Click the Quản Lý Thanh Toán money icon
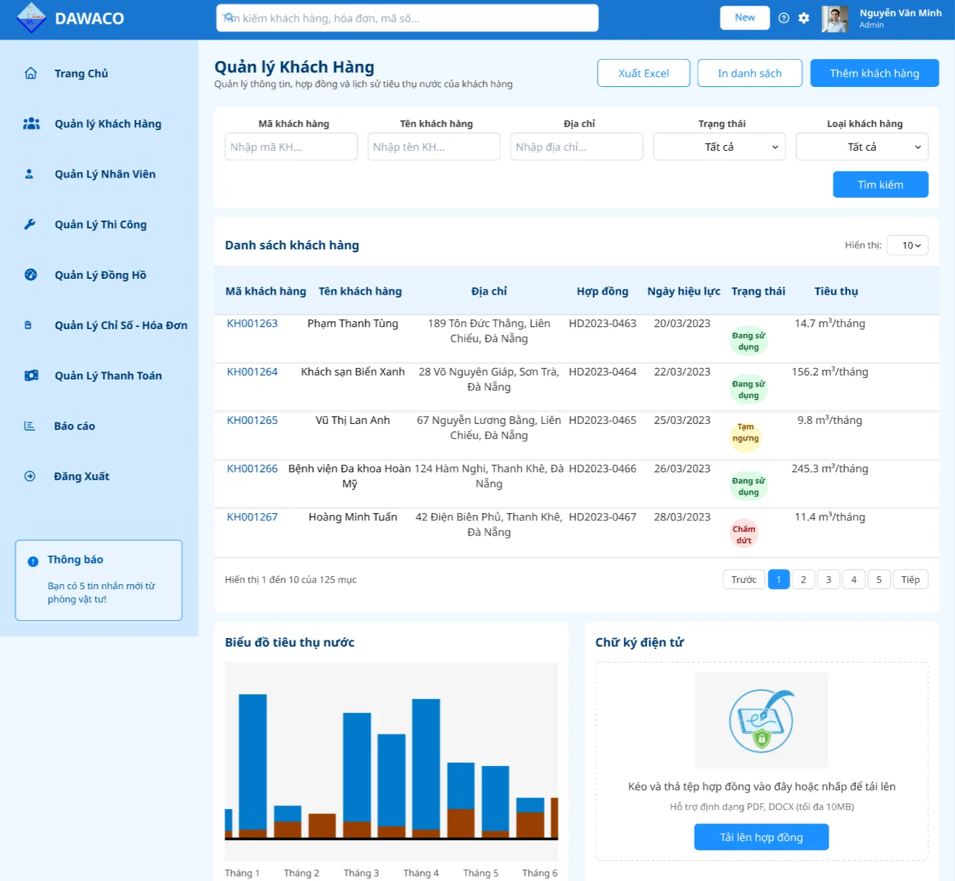Viewport: 955px width, 881px height. click(x=31, y=375)
